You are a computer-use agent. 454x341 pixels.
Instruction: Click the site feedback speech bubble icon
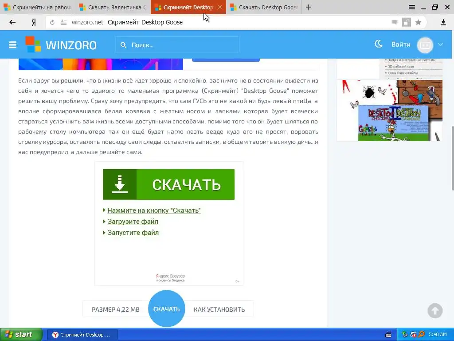pyautogui.click(x=394, y=22)
